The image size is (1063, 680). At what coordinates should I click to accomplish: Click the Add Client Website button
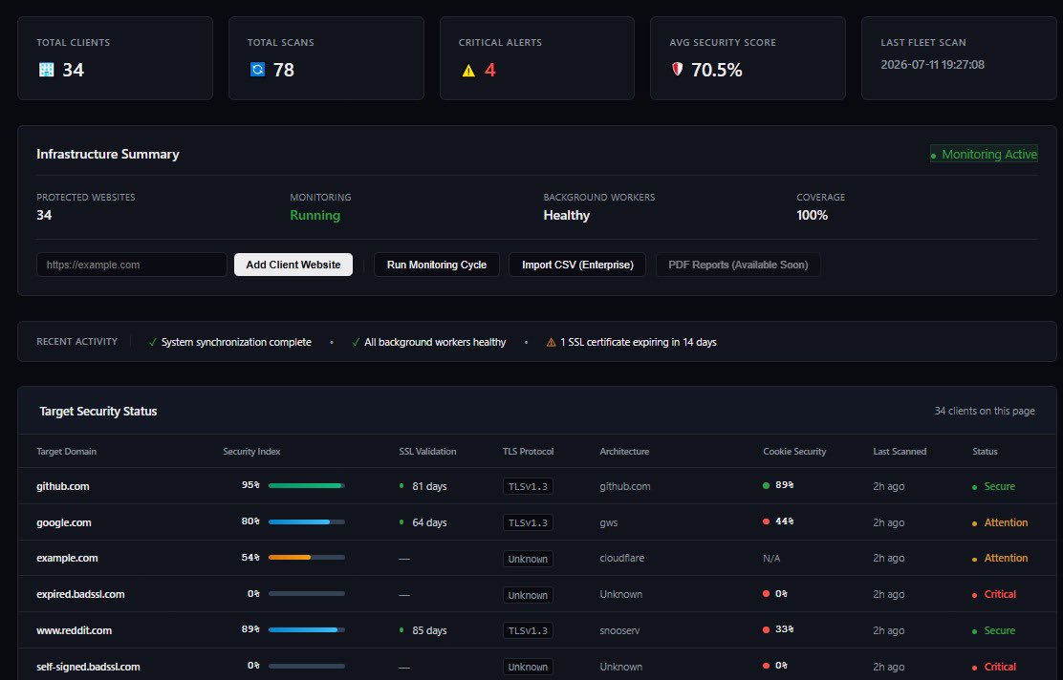[293, 265]
